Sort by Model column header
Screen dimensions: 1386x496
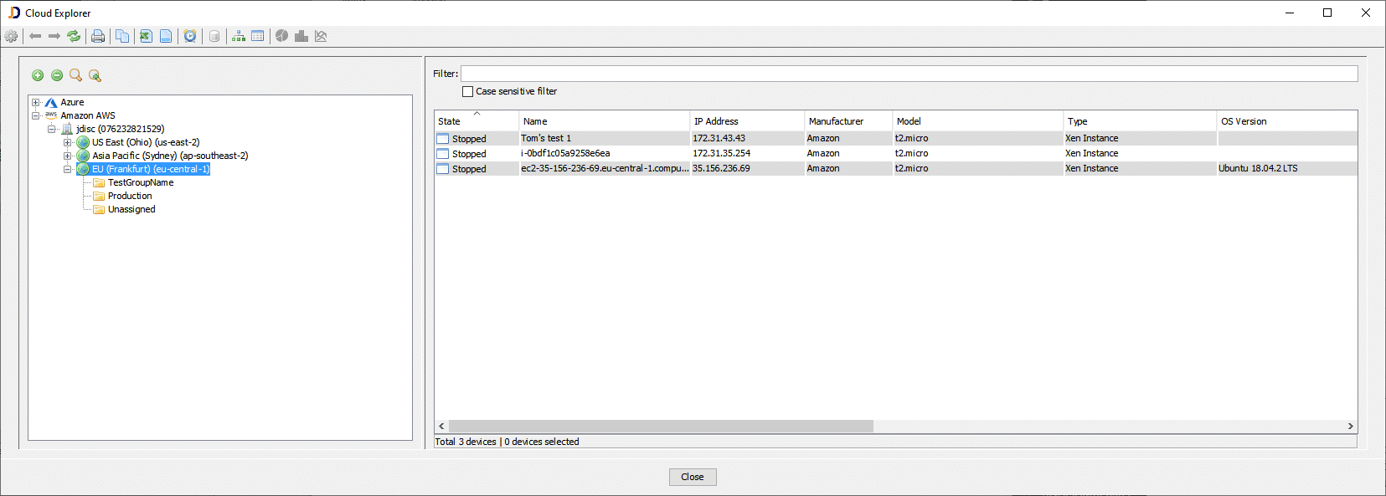977,121
